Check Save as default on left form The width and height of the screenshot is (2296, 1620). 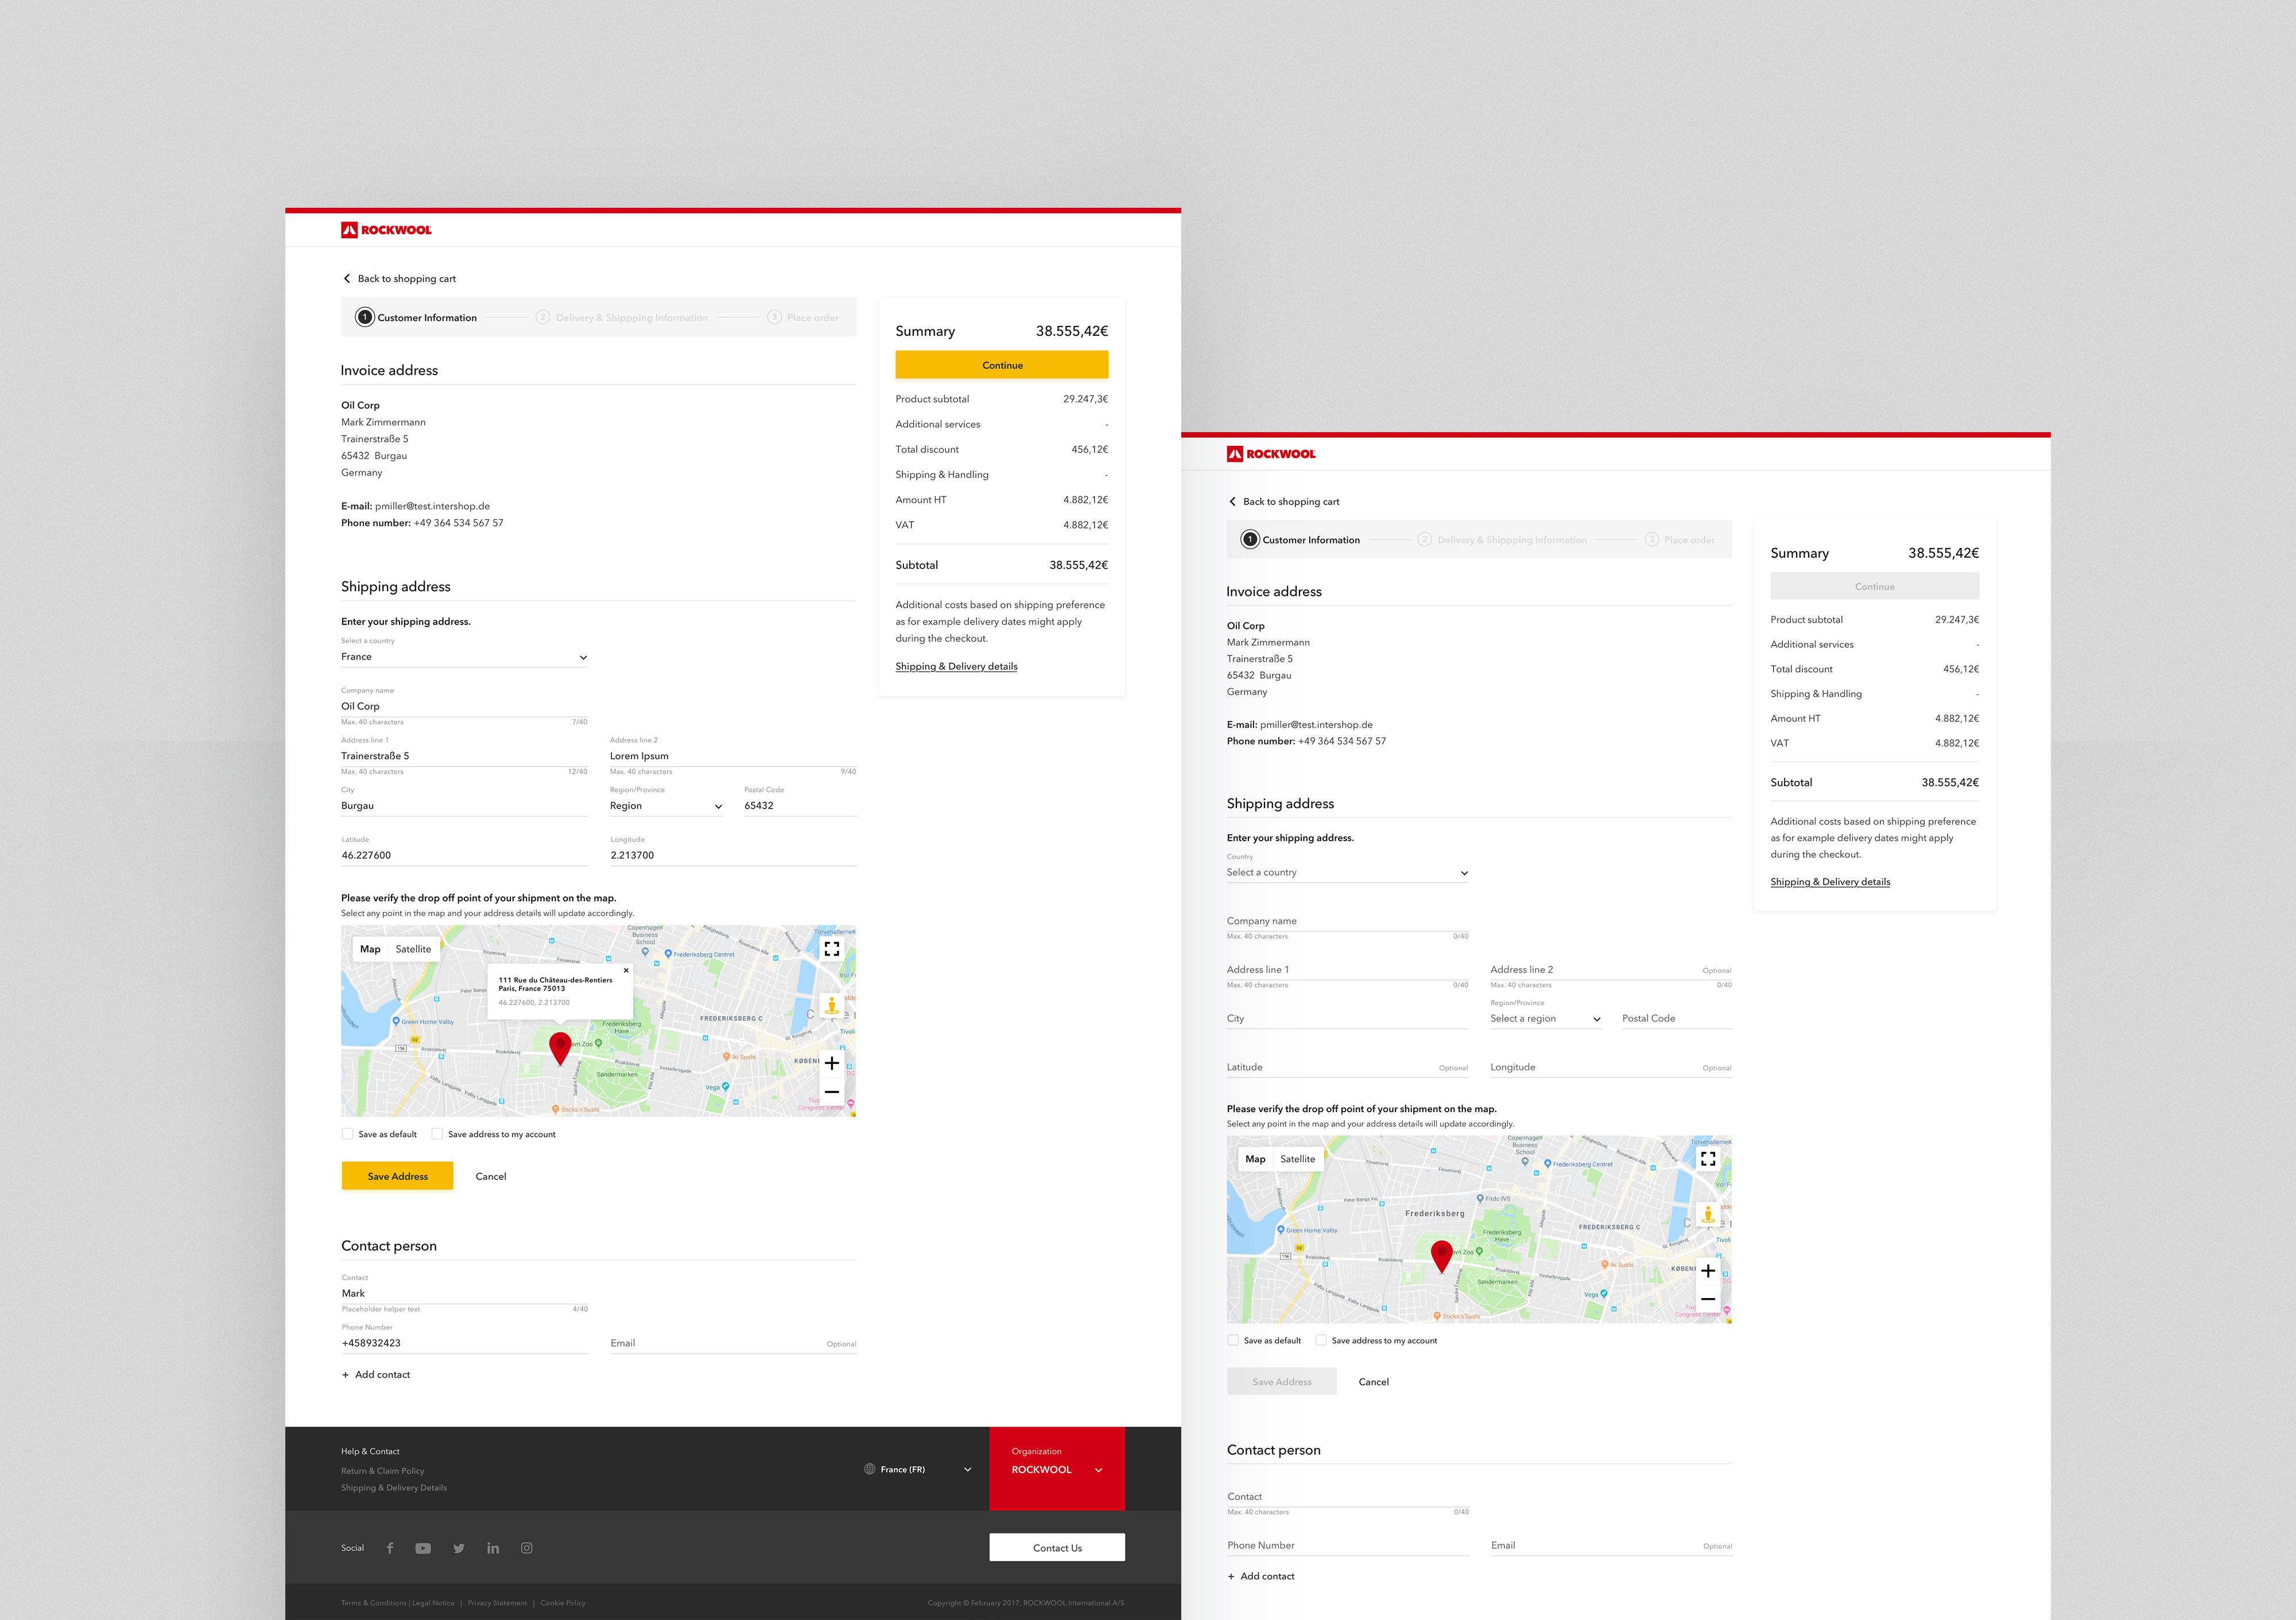point(348,1134)
